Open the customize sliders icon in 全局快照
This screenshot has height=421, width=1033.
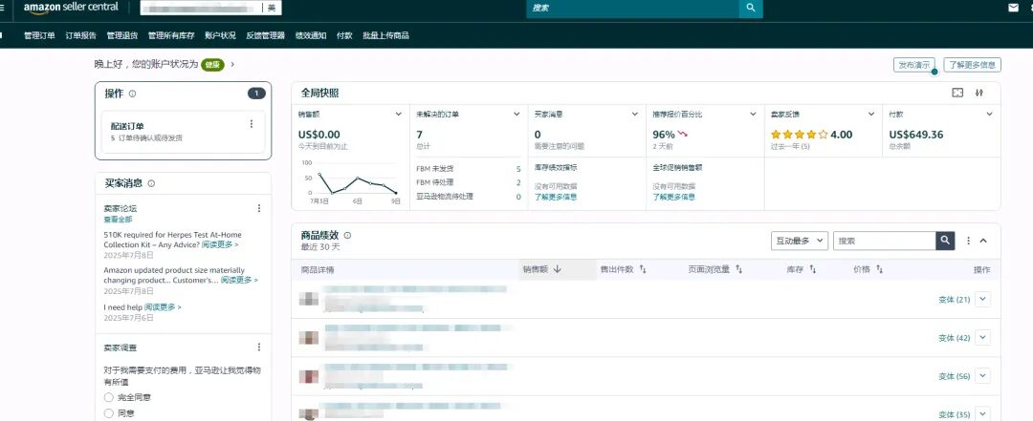coord(979,93)
